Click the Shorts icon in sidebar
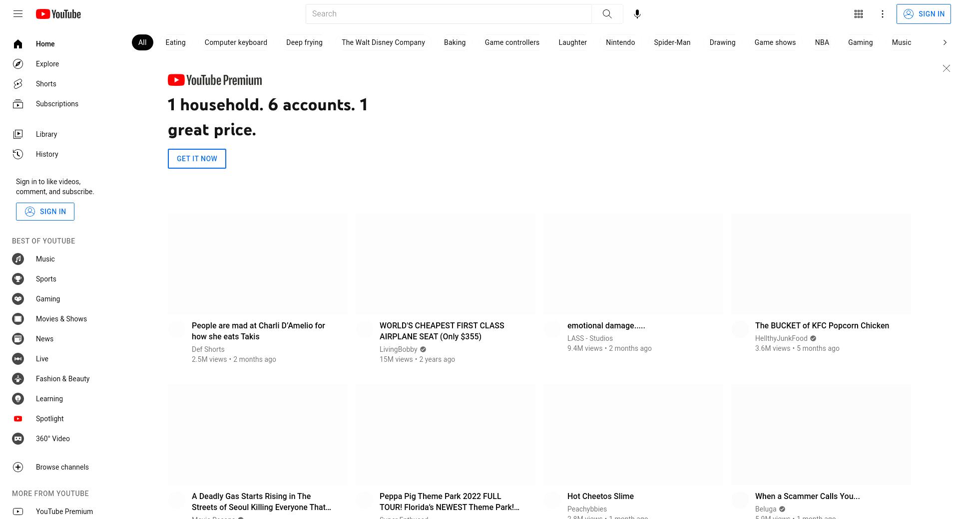The height and width of the screenshot is (519, 959). coord(18,84)
